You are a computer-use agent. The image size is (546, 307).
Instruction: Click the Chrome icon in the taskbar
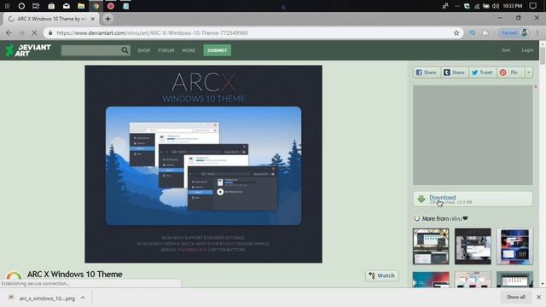pos(96,6)
